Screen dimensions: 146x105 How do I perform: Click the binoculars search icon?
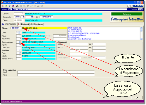17,6
